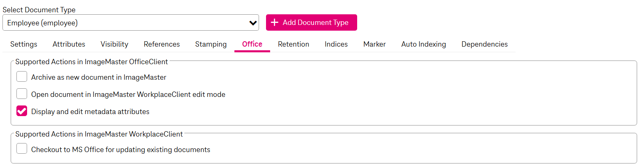Open the Stamping tab
Viewport: 640px width, 168px height.
pos(211,44)
